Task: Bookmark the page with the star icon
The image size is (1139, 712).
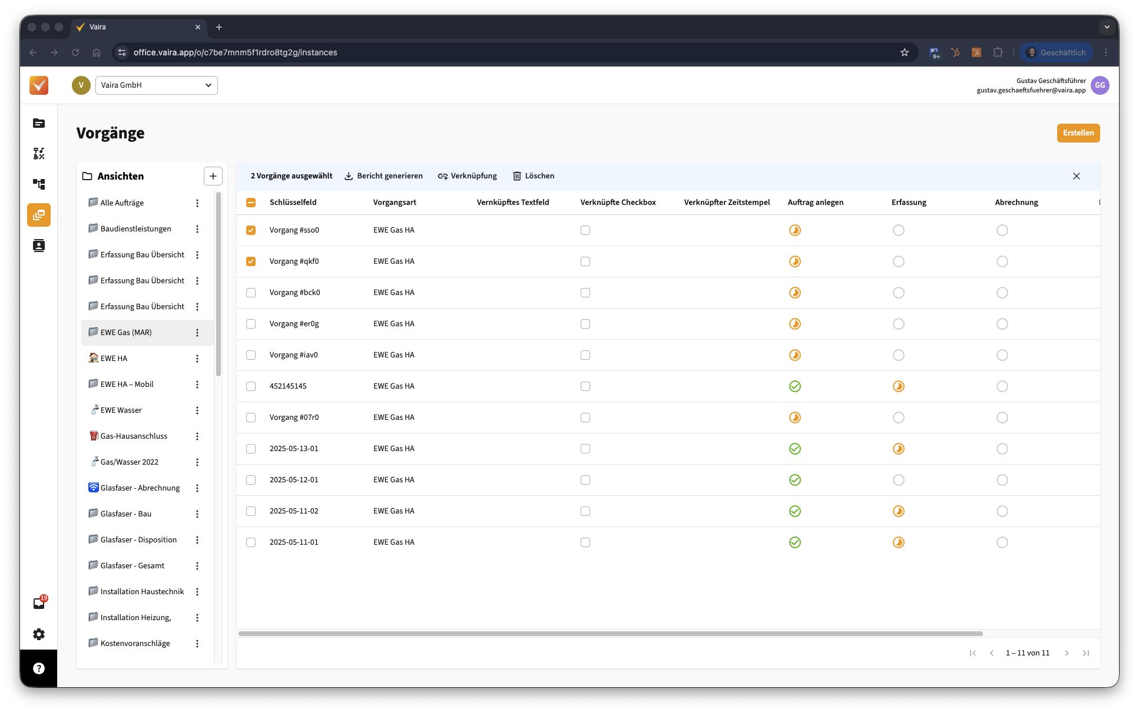Action: pyautogui.click(x=905, y=52)
